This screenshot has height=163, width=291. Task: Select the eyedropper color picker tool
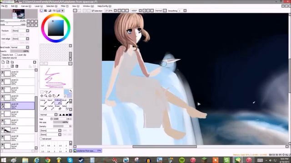(x=58, y=96)
